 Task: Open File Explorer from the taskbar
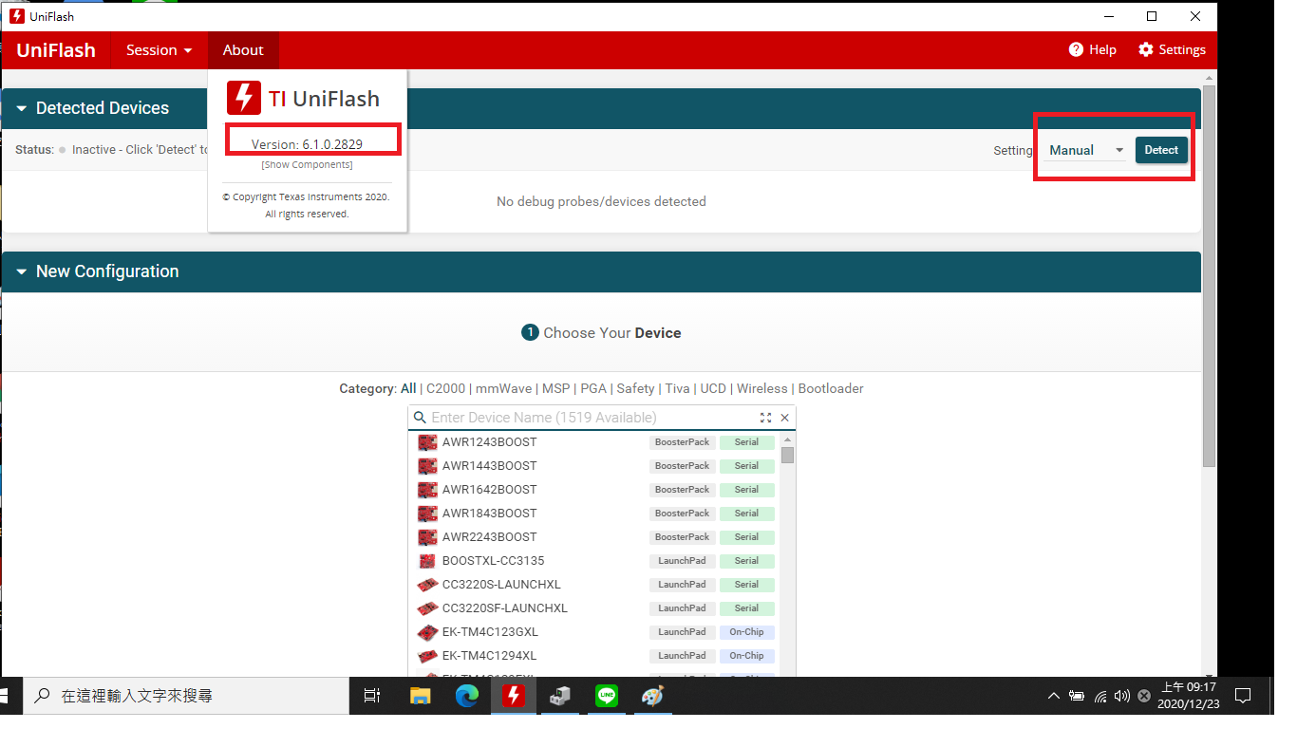(420, 696)
